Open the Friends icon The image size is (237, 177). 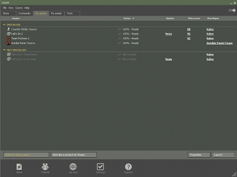45,167
